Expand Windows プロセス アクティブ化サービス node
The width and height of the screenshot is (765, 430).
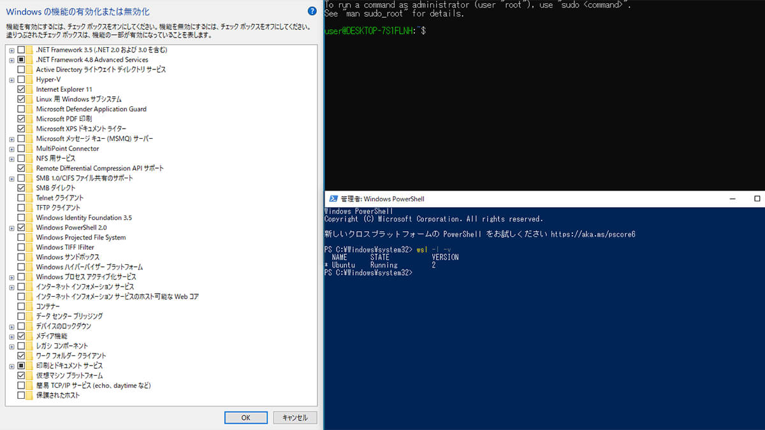11,277
